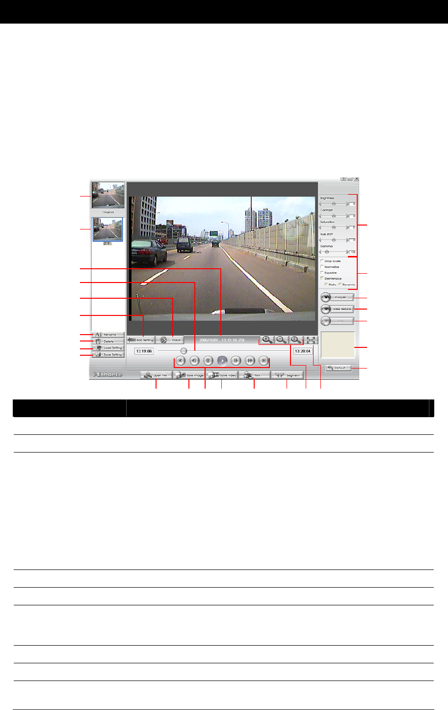Step back one frame
The width and height of the screenshot is (448, 710).
tap(194, 361)
